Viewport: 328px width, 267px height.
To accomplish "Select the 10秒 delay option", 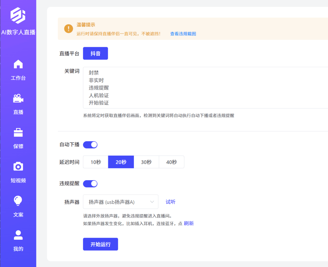I will [x=96, y=162].
